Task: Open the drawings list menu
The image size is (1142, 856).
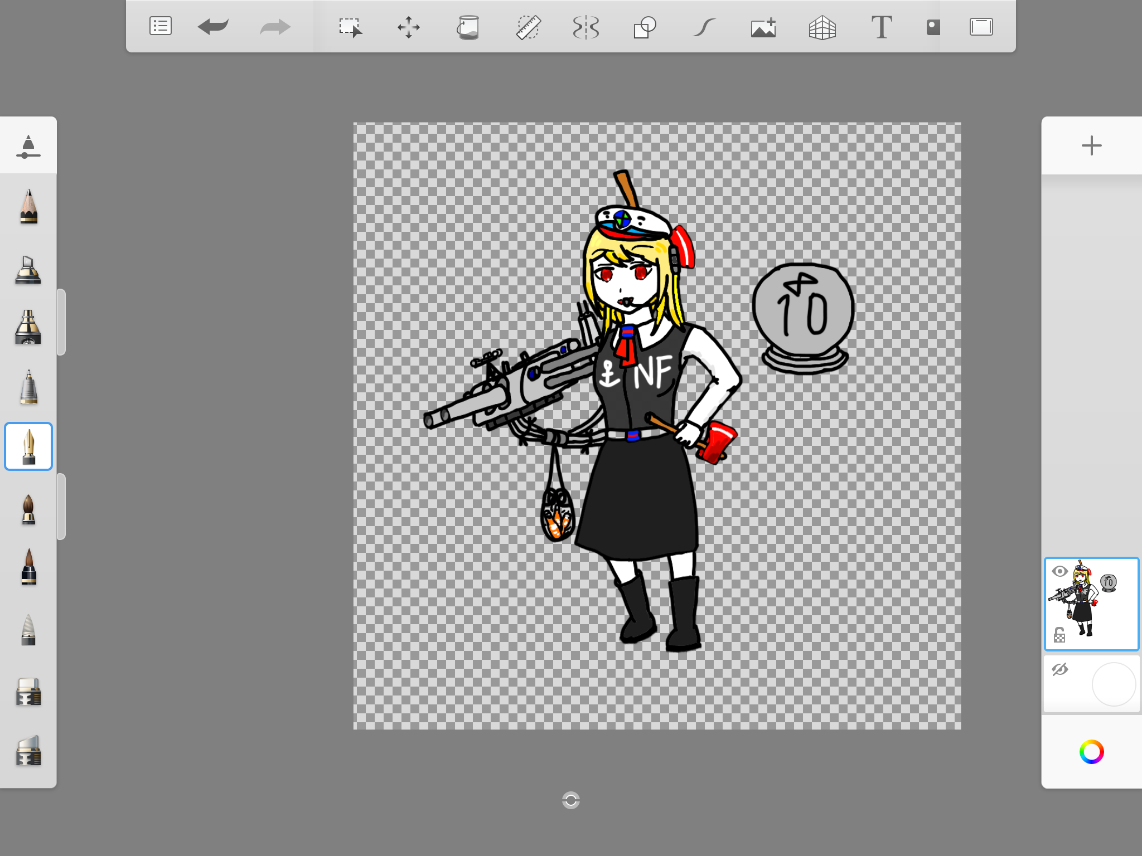Action: click(x=160, y=26)
